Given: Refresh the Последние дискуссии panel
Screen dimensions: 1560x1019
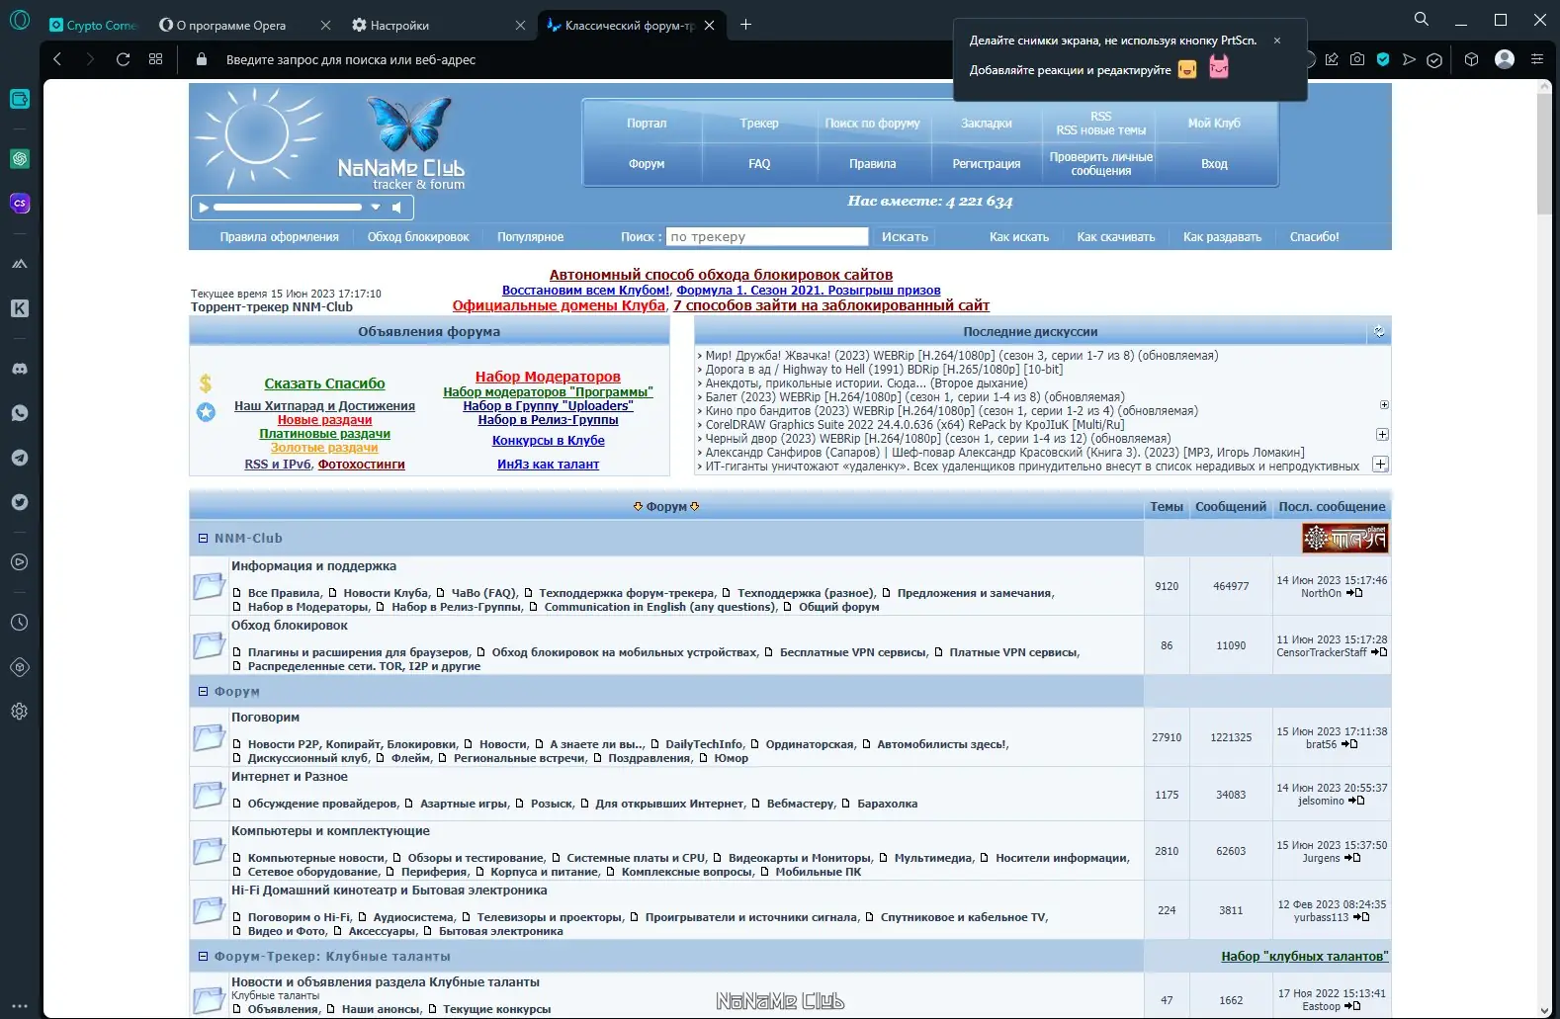Looking at the screenshot, I should [x=1379, y=332].
